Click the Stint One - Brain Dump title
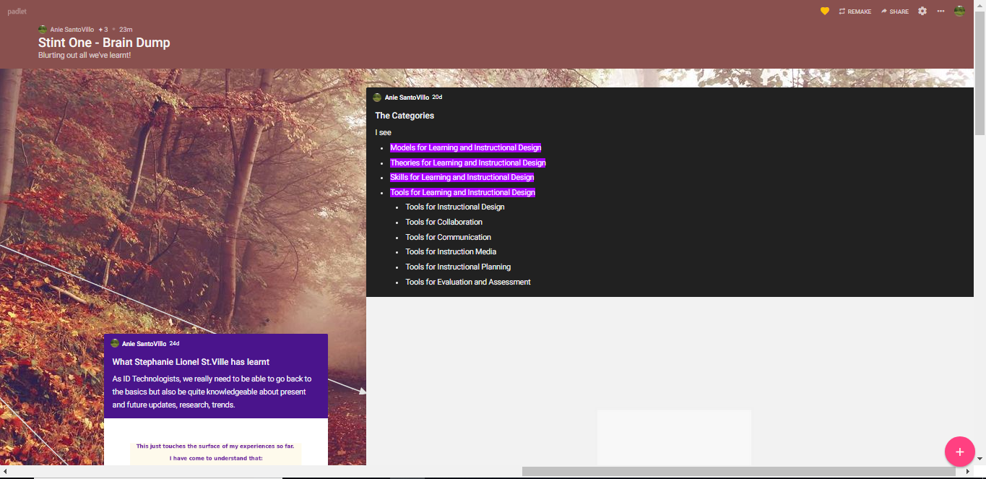 [x=104, y=43]
